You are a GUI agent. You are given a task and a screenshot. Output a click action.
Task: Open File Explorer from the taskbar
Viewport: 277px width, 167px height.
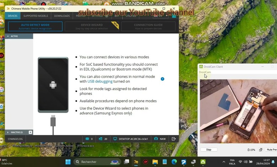click(155, 162)
